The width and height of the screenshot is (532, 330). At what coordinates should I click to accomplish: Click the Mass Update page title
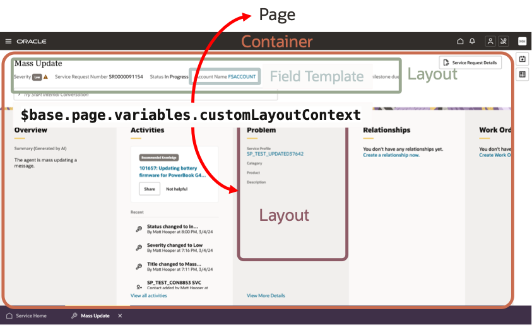click(x=38, y=64)
